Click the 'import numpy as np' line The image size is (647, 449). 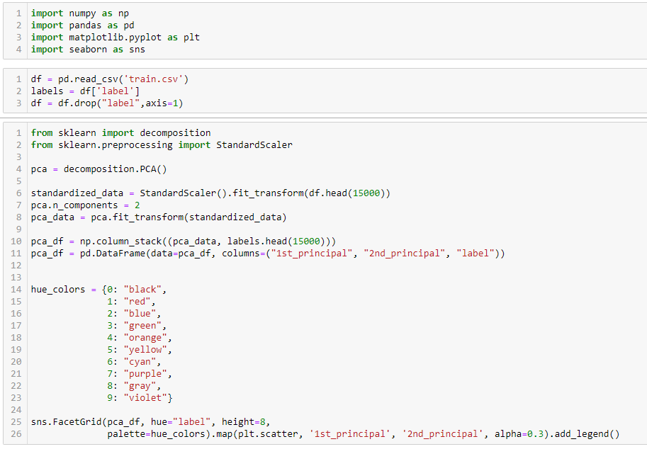(x=79, y=13)
